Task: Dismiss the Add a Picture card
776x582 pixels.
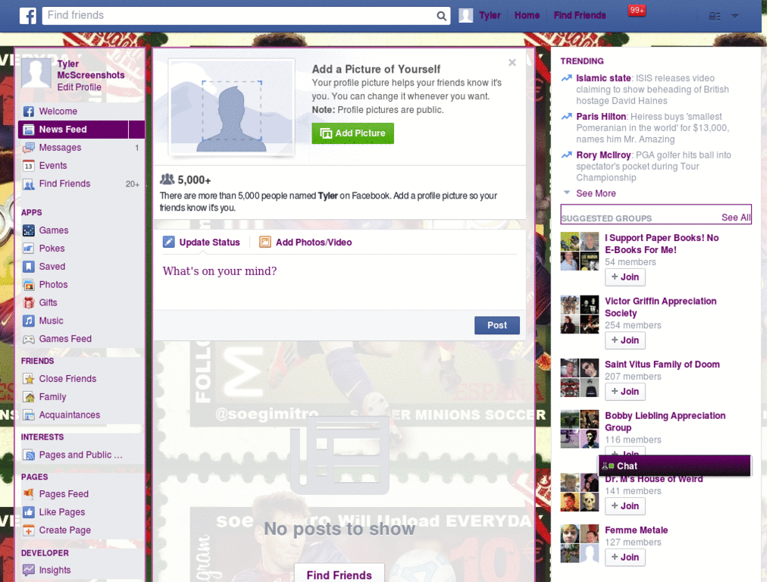Action: (x=512, y=62)
